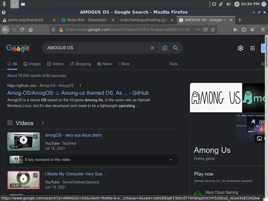Screen dimensions: 268x201
Task: Click the 01:54 PM clock
Action: (250, 4)
